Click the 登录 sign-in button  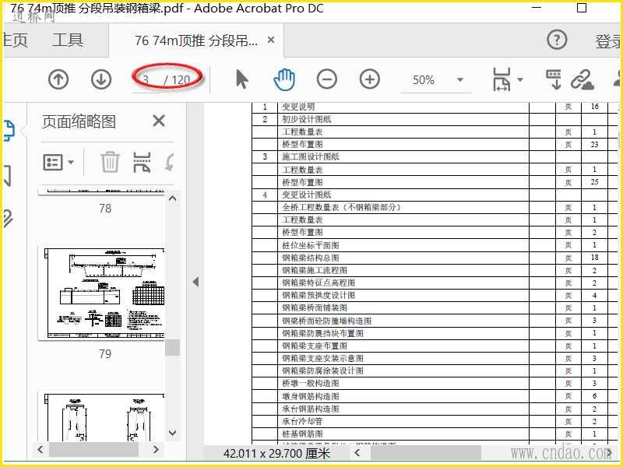608,41
